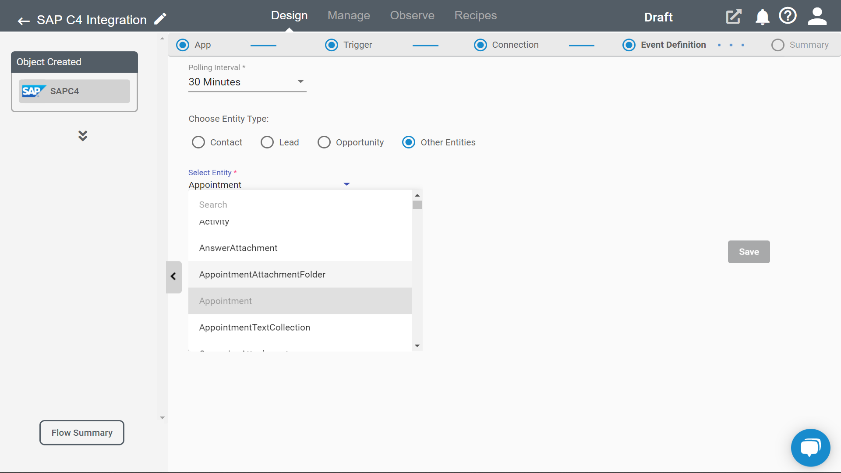The height and width of the screenshot is (473, 841).
Task: Choose AnswerAttachment from entity list
Action: [x=300, y=248]
